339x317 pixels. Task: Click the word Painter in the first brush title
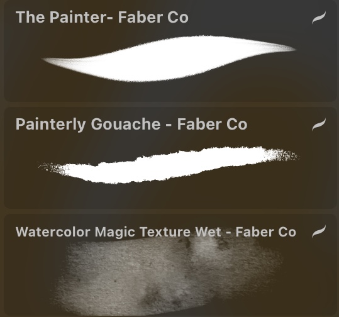click(81, 17)
